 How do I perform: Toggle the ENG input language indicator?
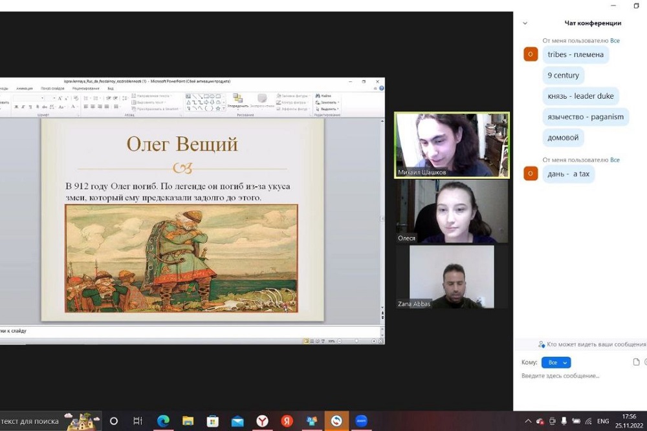(603, 421)
